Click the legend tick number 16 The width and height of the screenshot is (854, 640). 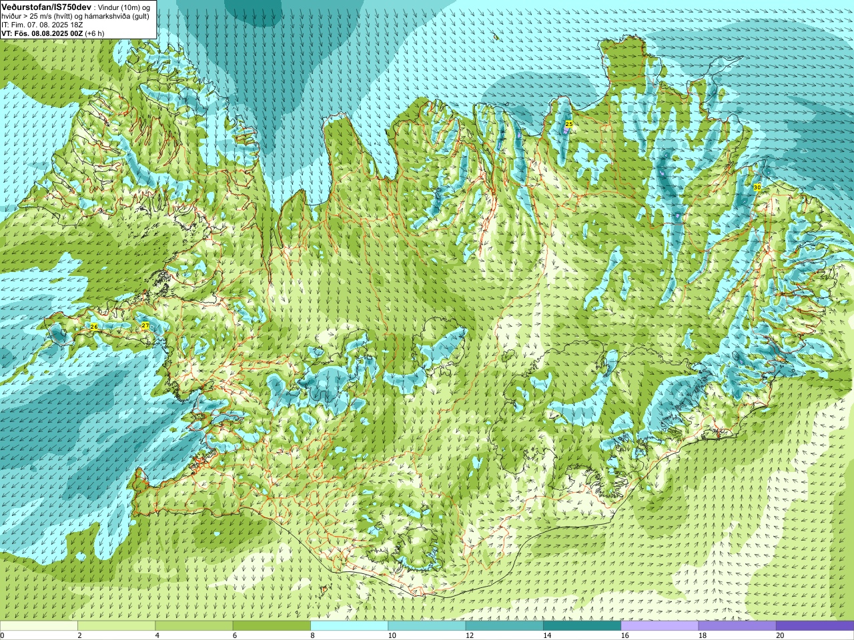[x=625, y=635]
